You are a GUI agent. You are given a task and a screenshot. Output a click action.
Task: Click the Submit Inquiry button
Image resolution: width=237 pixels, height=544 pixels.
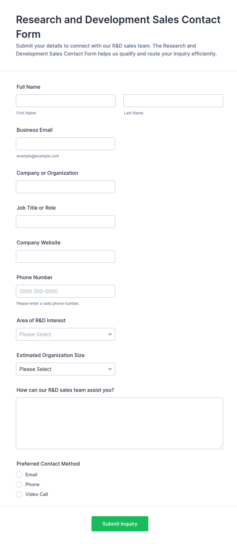tap(120, 524)
